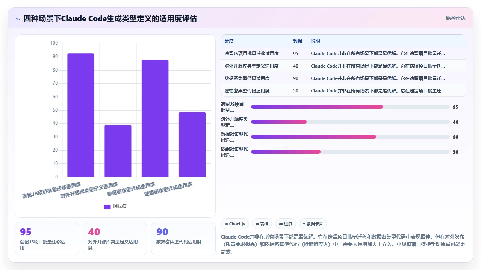481x270 pixels.
Task: Click the page title 四种场景下Claude Code生成类型定义
Action: click(110, 18)
